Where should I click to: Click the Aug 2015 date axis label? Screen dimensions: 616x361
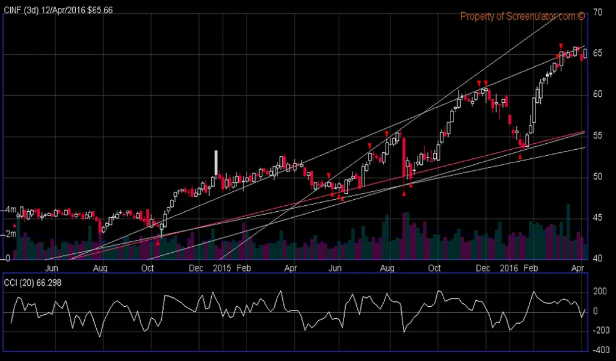coord(387,268)
